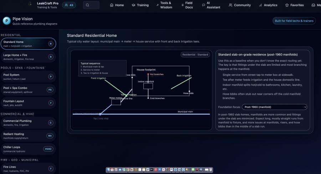Go to the Training section
Image resolution: width=321 pixels, height=174 pixels.
[x=140, y=5]
